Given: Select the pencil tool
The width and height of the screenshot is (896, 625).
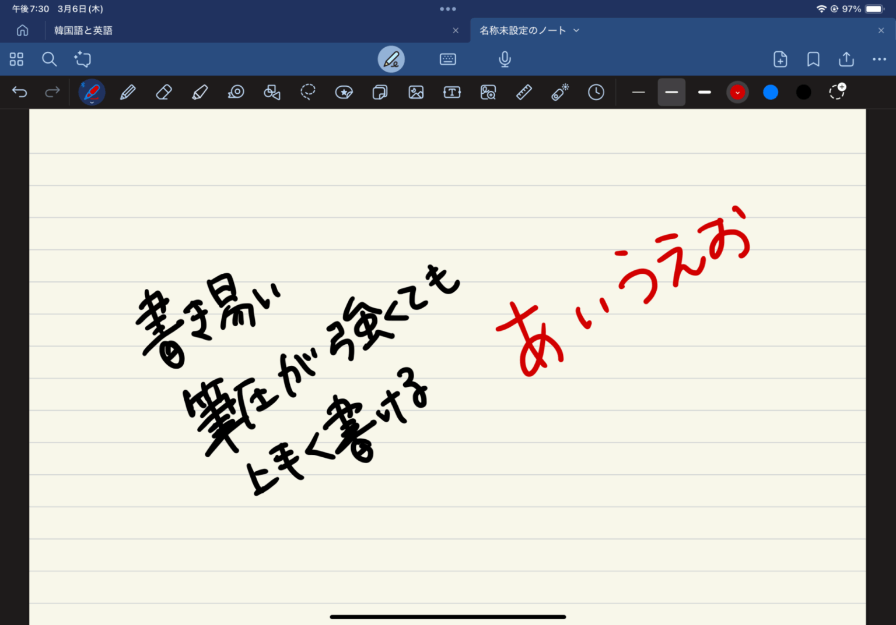Looking at the screenshot, I should pyautogui.click(x=128, y=92).
